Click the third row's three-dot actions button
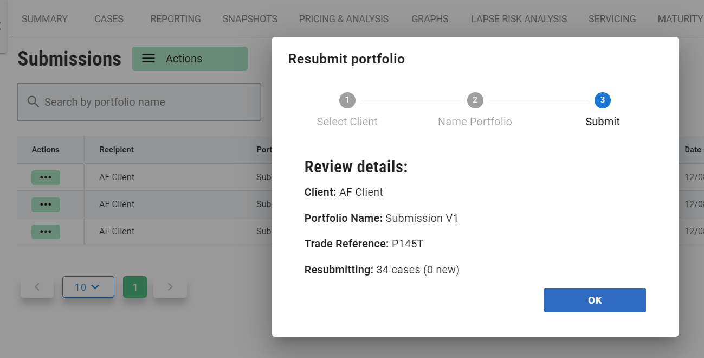 [46, 232]
